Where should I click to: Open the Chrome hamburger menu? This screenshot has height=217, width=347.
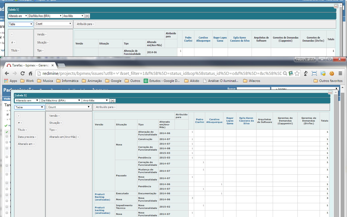(340, 73)
